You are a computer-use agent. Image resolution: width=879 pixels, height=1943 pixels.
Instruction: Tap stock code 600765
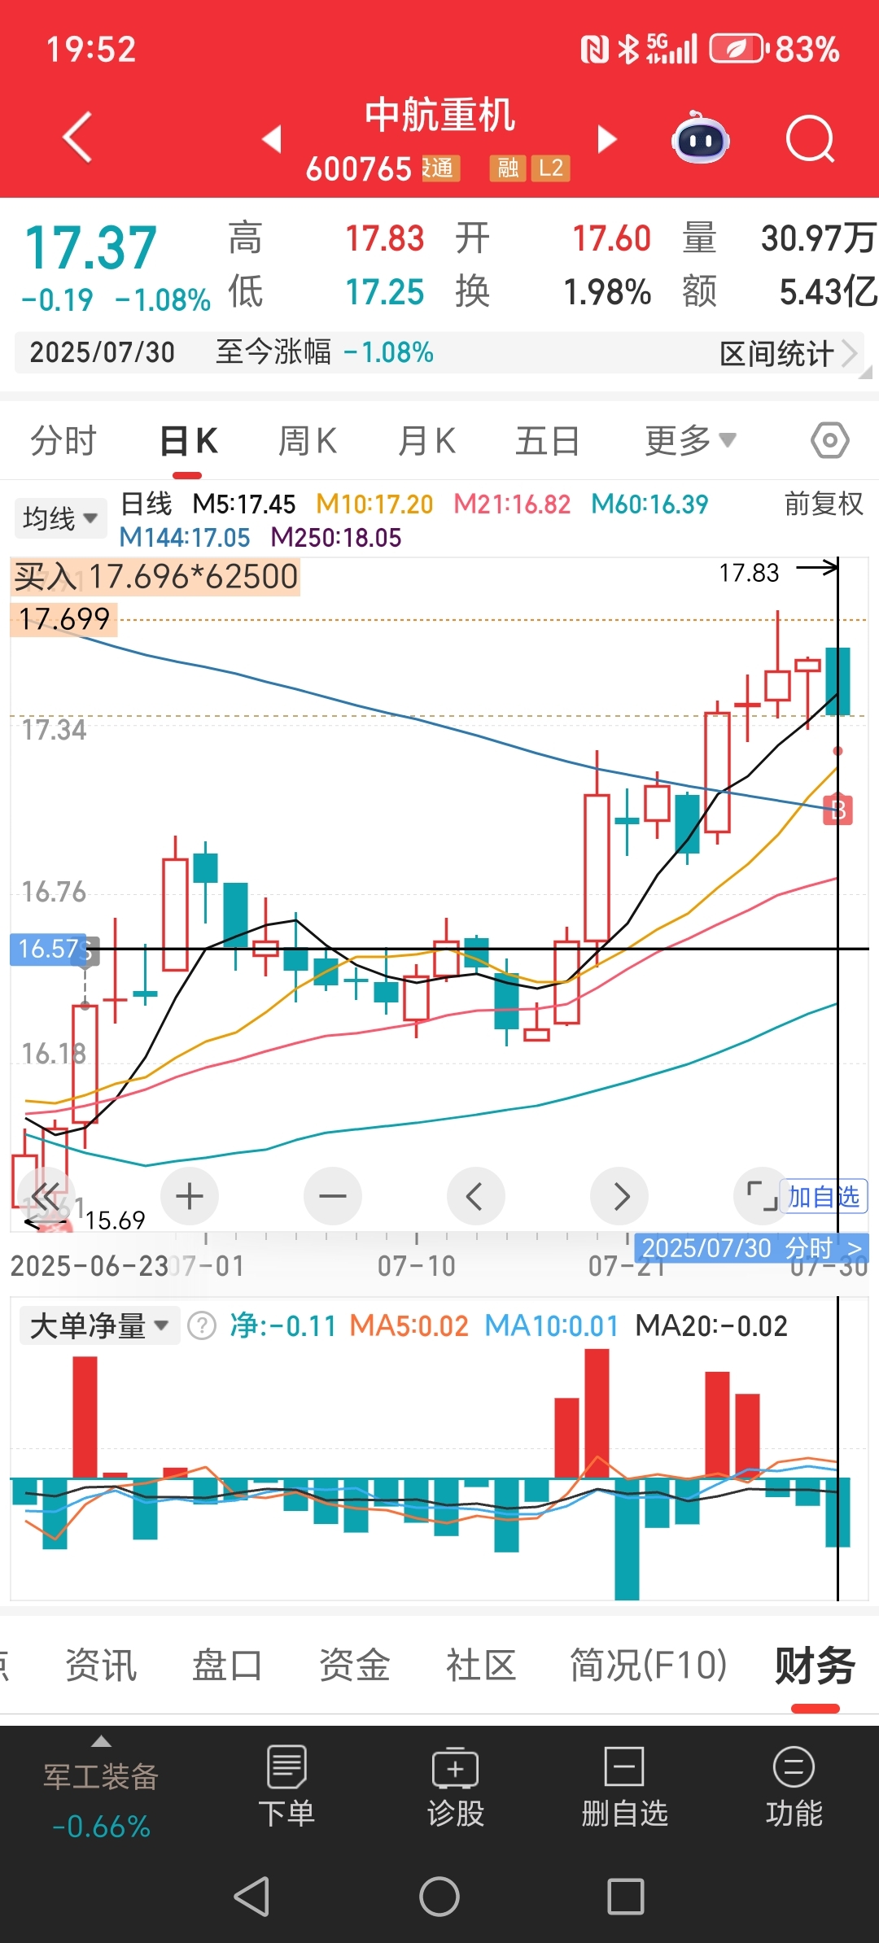359,169
